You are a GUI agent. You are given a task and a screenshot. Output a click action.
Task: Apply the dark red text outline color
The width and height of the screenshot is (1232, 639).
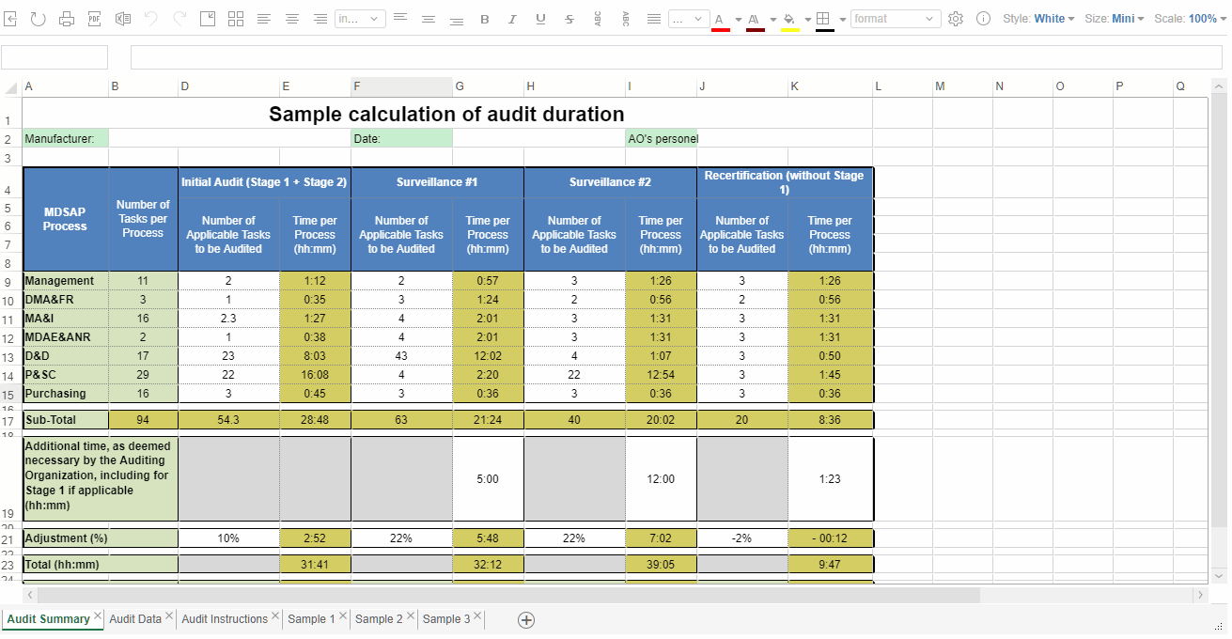[x=756, y=20]
